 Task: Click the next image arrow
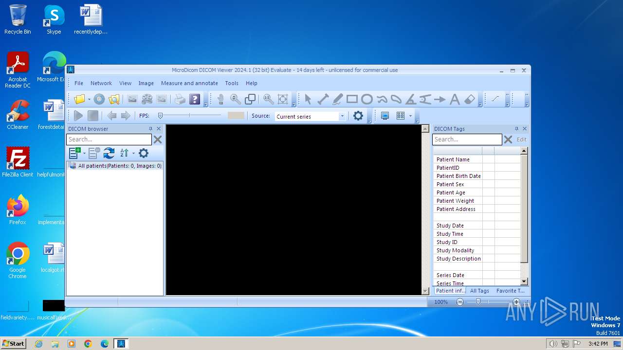(126, 116)
